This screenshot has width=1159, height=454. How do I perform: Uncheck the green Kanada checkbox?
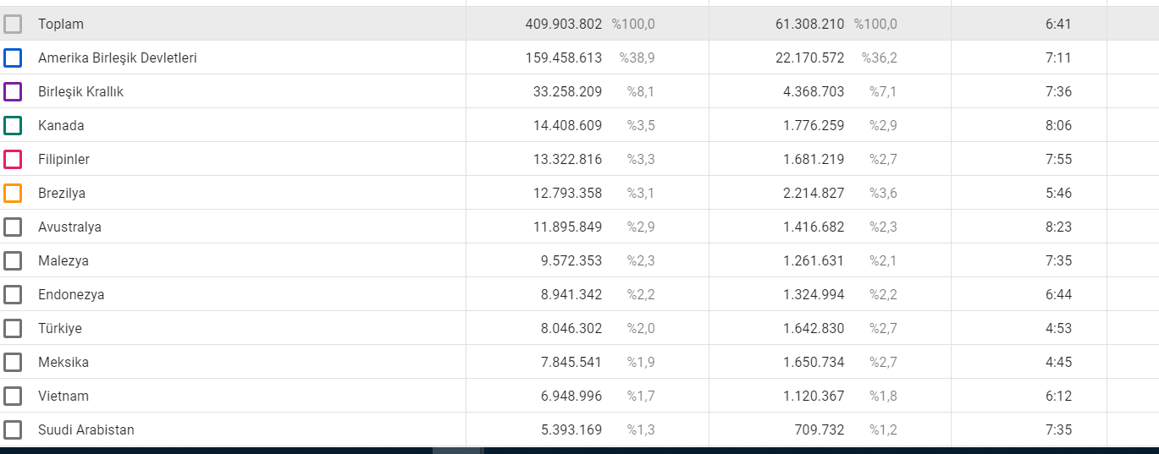[13, 125]
